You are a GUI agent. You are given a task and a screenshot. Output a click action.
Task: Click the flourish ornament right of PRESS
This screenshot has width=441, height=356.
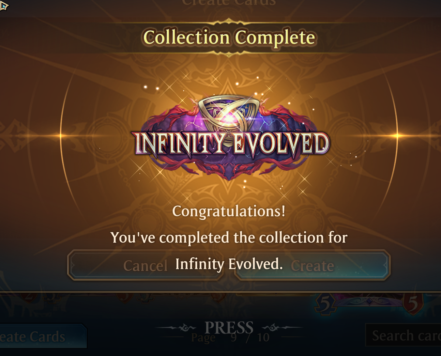pos(282,327)
